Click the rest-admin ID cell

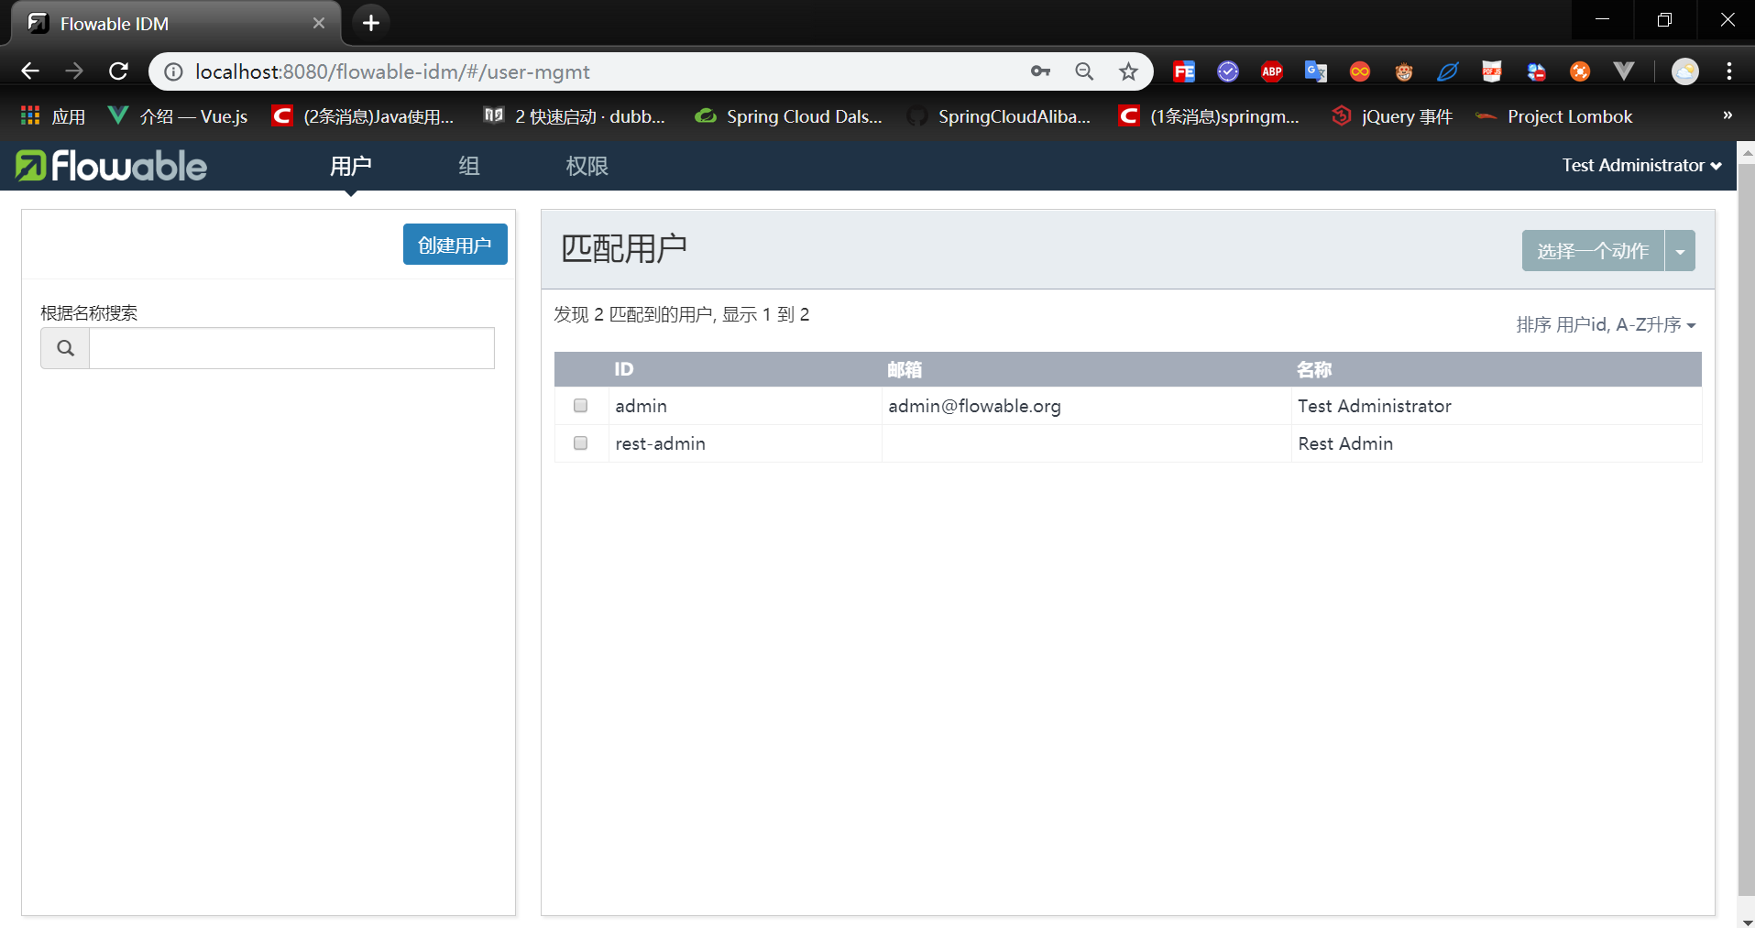745,443
